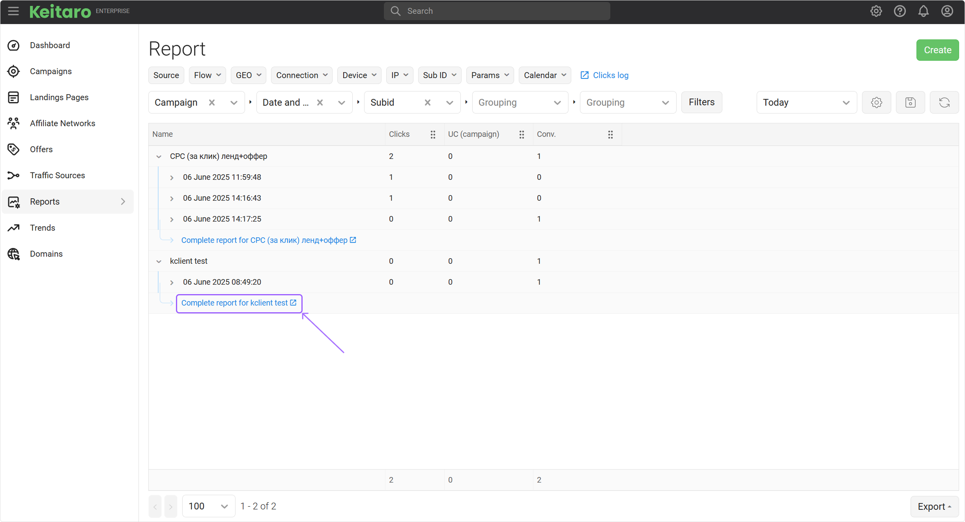The height and width of the screenshot is (522, 965).
Task: Open the Calendar dropdown
Action: pyautogui.click(x=545, y=75)
